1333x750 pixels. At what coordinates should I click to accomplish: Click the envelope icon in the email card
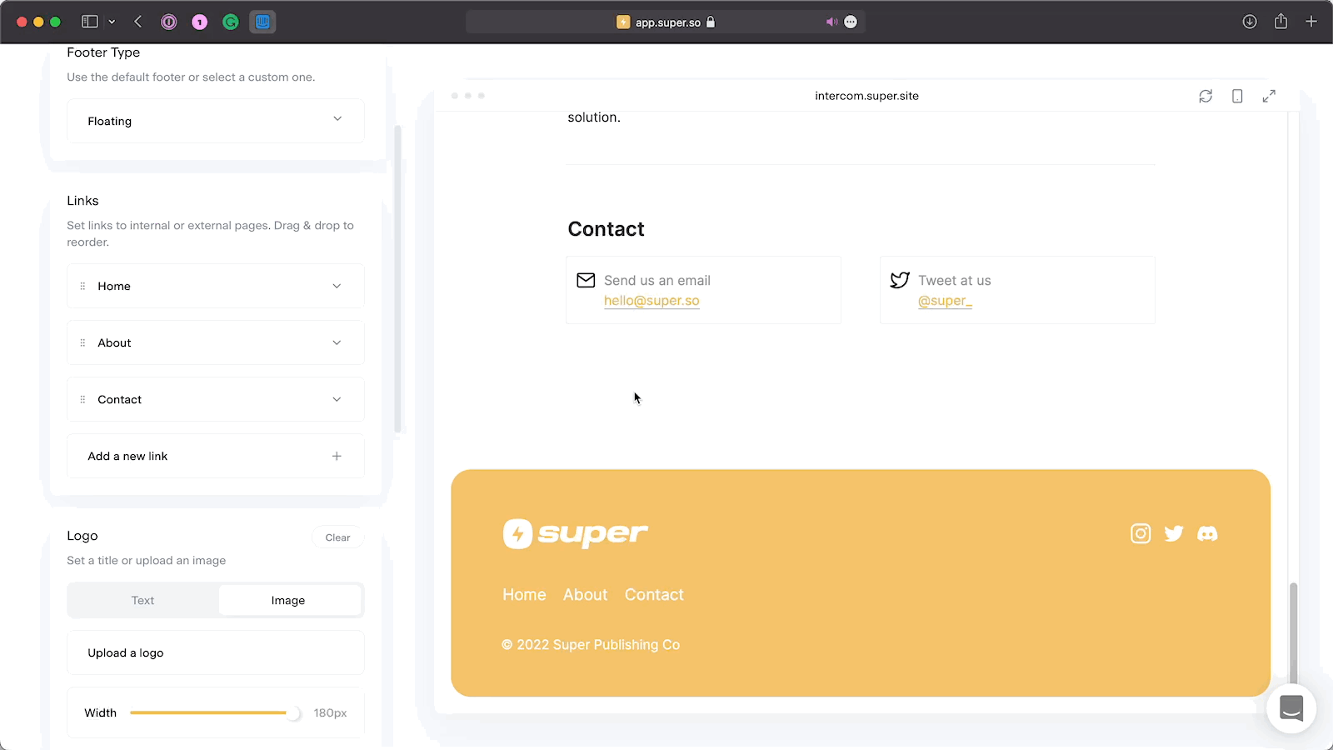point(586,280)
